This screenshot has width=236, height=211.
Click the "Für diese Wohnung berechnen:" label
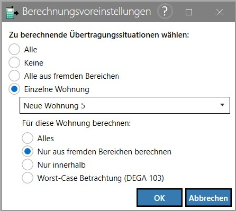point(77,123)
